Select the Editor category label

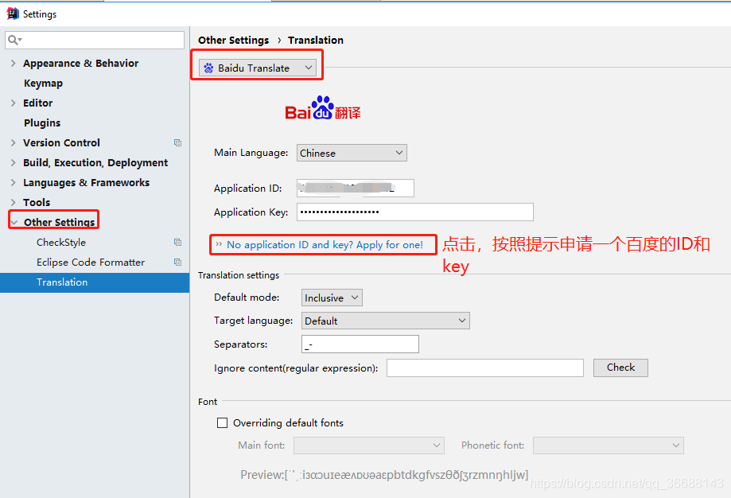click(37, 103)
